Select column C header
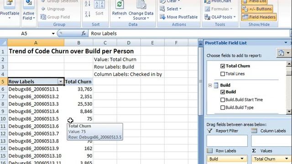Image resolution: width=292 pixels, height=164 pixels. pyautogui.click(x=105, y=43)
